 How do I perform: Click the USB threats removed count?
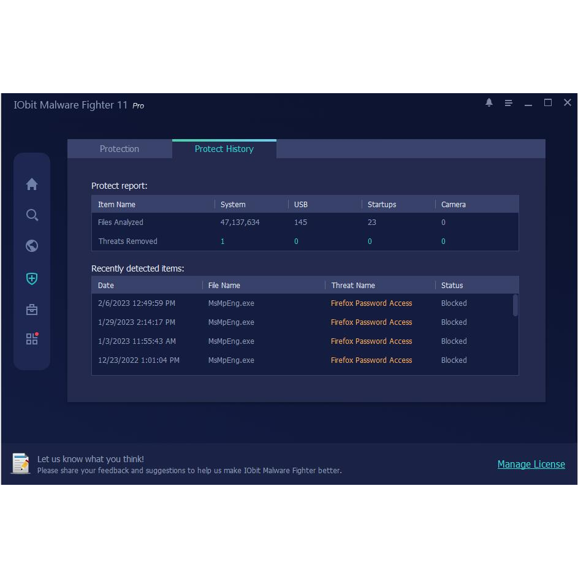296,241
